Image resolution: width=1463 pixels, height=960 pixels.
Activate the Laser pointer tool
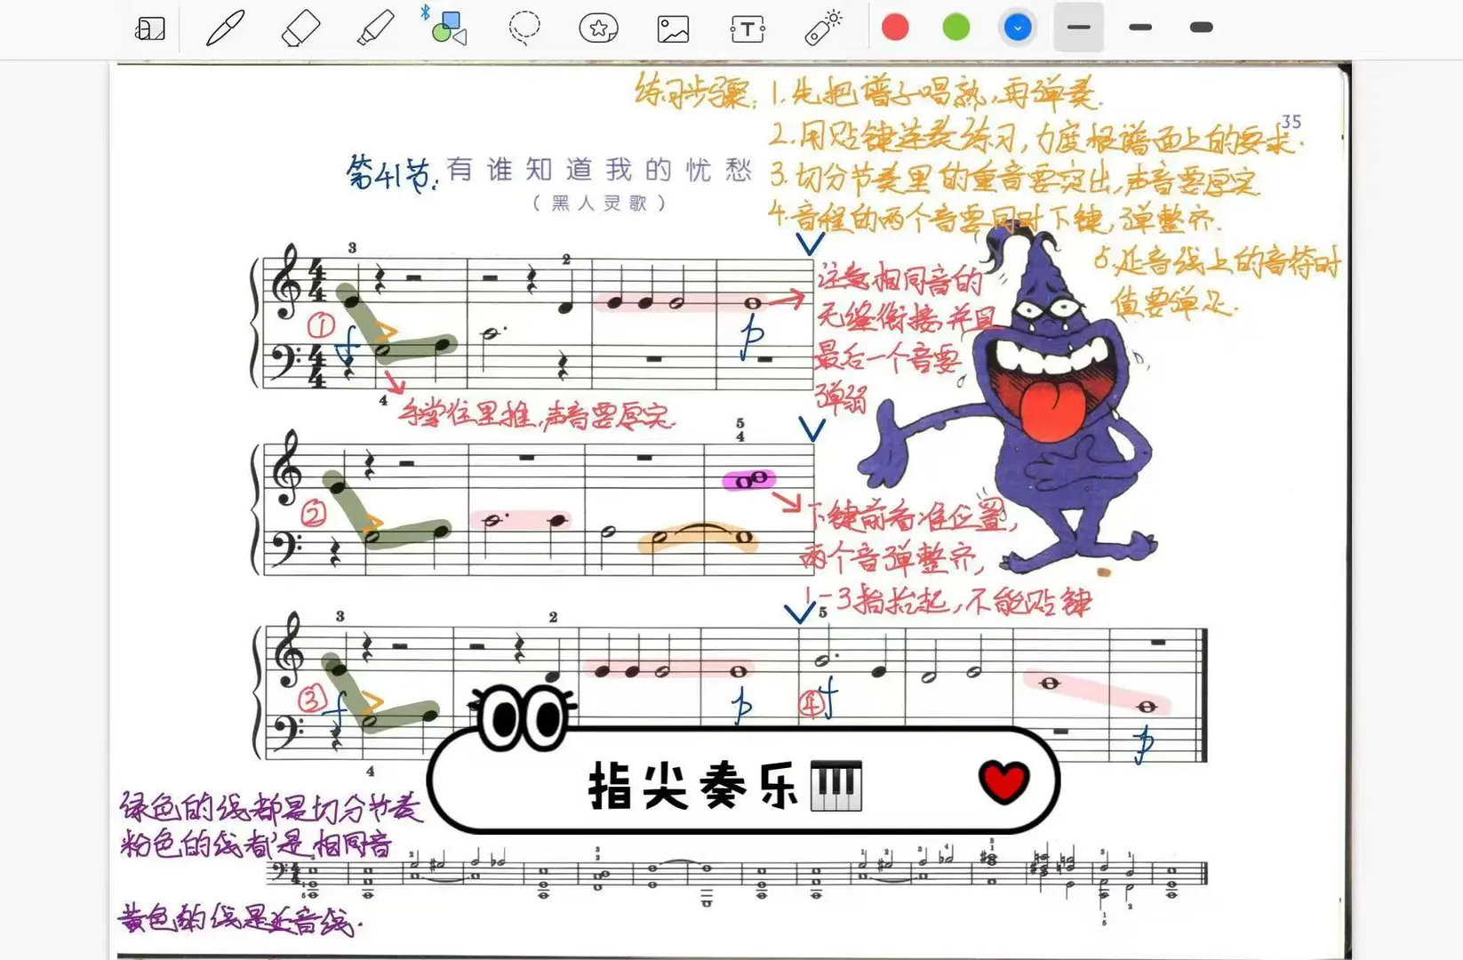(822, 28)
